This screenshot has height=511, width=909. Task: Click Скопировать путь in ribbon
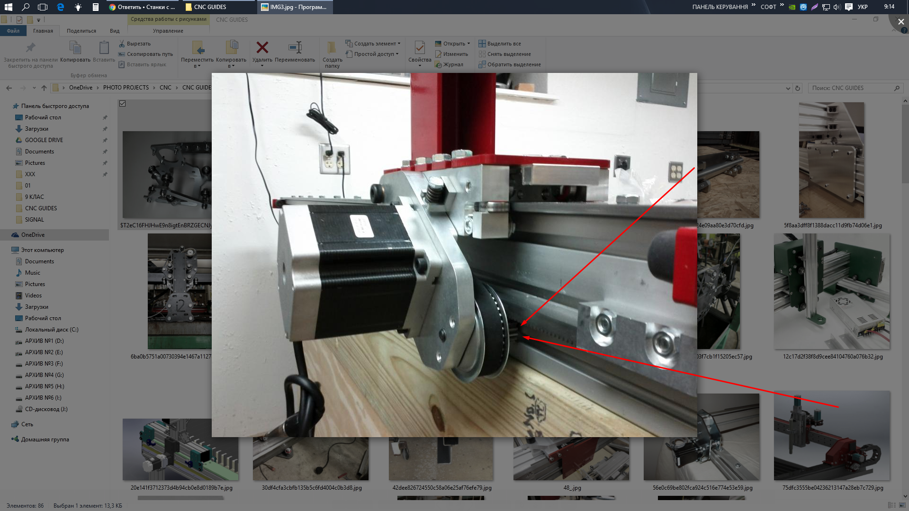pos(145,54)
